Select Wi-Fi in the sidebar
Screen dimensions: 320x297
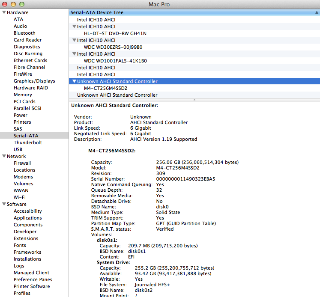pos(20,197)
